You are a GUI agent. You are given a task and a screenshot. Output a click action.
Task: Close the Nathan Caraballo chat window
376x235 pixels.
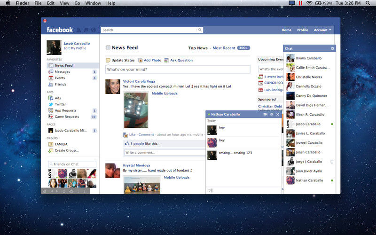pyautogui.click(x=278, y=114)
